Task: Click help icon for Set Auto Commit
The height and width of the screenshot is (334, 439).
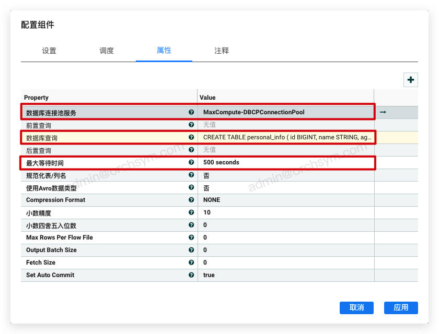Action: [191, 275]
